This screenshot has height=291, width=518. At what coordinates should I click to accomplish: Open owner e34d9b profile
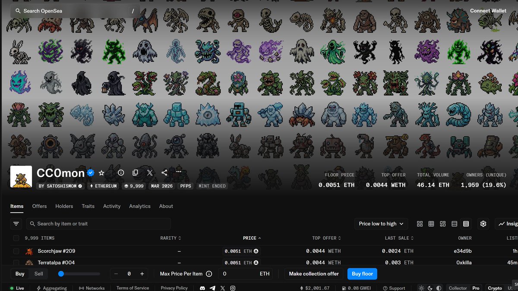tap(462, 251)
